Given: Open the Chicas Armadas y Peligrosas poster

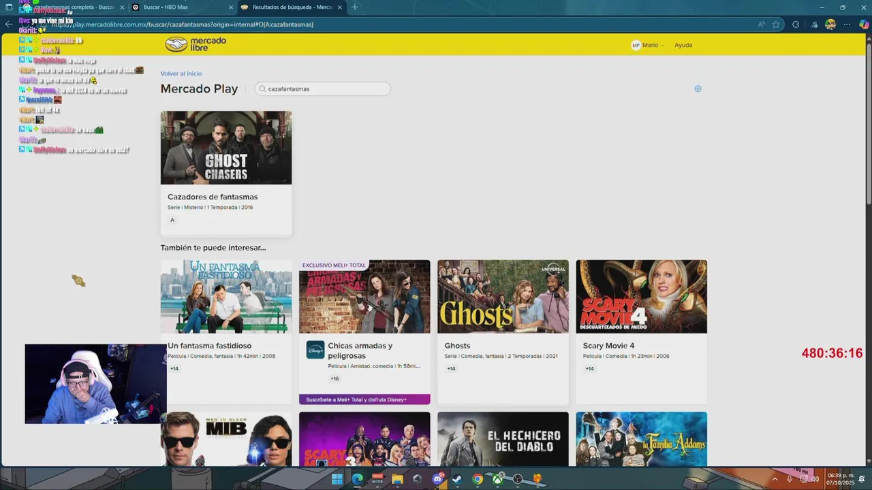Looking at the screenshot, I should tap(364, 297).
